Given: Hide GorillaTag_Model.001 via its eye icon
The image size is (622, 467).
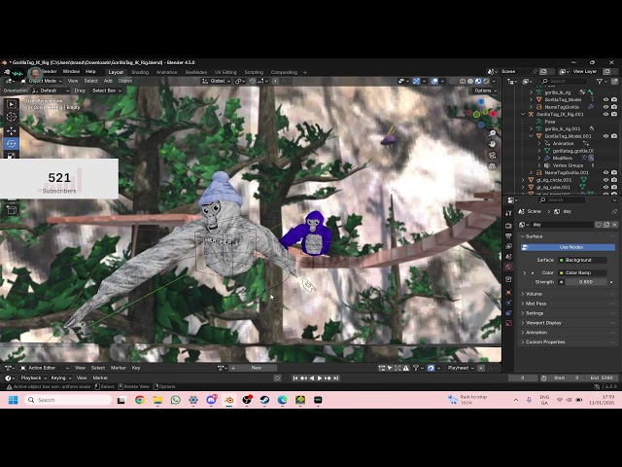Looking at the screenshot, I should point(605,136).
